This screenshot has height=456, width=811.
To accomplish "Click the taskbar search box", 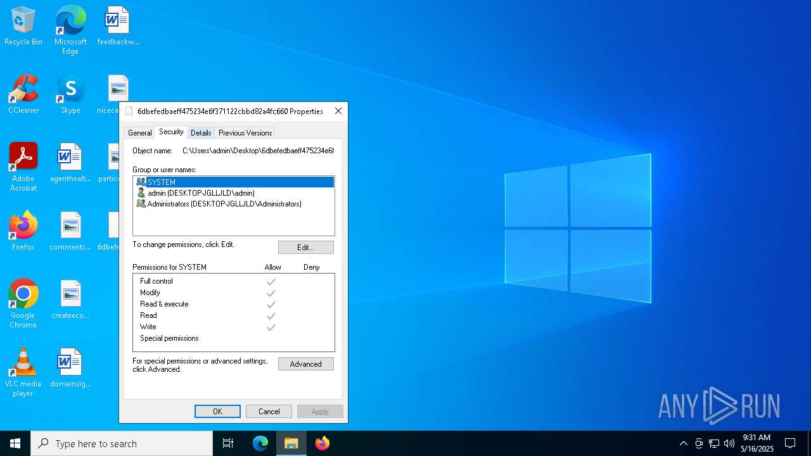I will [x=122, y=443].
